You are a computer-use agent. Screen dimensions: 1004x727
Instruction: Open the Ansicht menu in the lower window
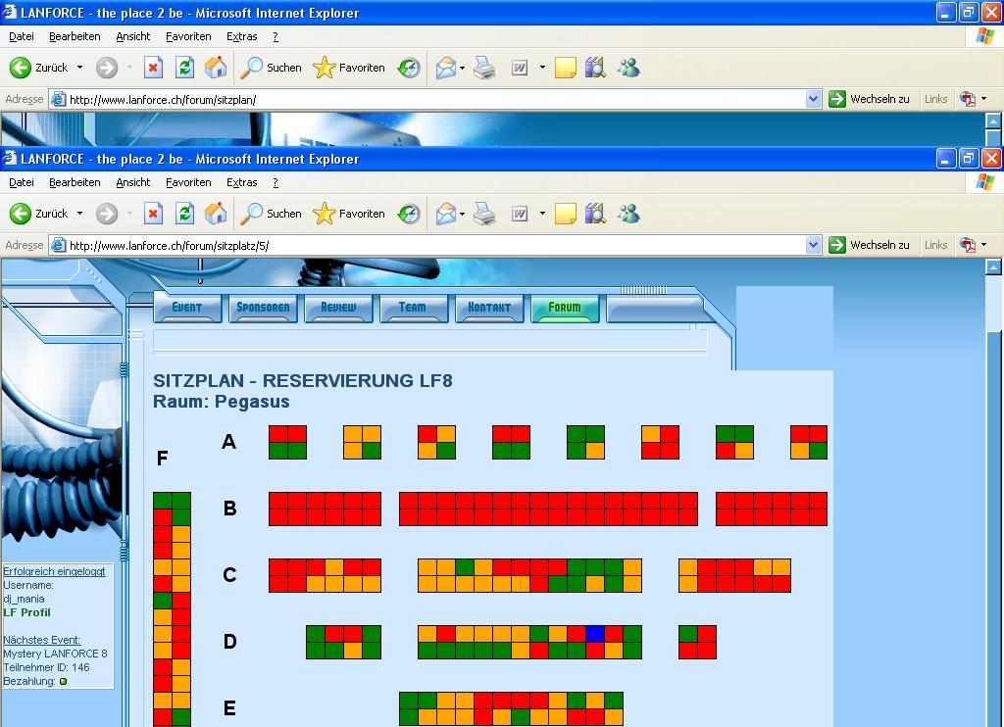(133, 182)
